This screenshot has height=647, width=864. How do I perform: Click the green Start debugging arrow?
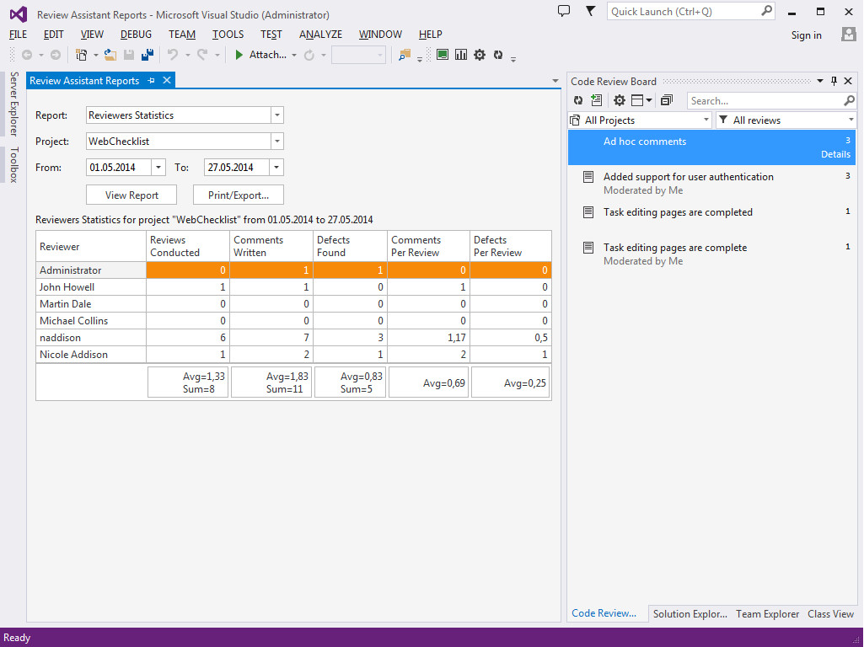pyautogui.click(x=239, y=55)
